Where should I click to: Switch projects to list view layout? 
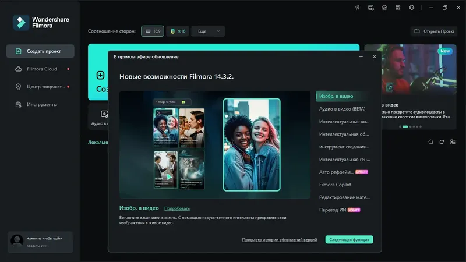point(453,142)
